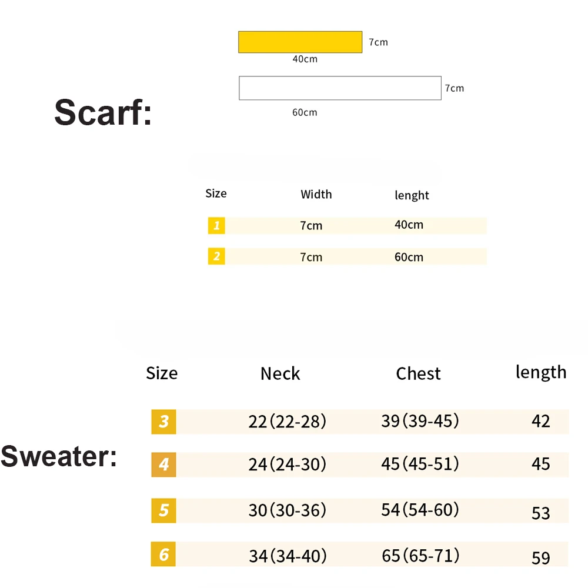
Task: Choose the size 5 sweater badge
Action: [x=163, y=510]
